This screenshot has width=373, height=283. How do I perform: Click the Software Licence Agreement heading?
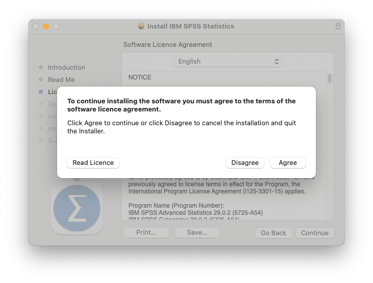point(168,45)
